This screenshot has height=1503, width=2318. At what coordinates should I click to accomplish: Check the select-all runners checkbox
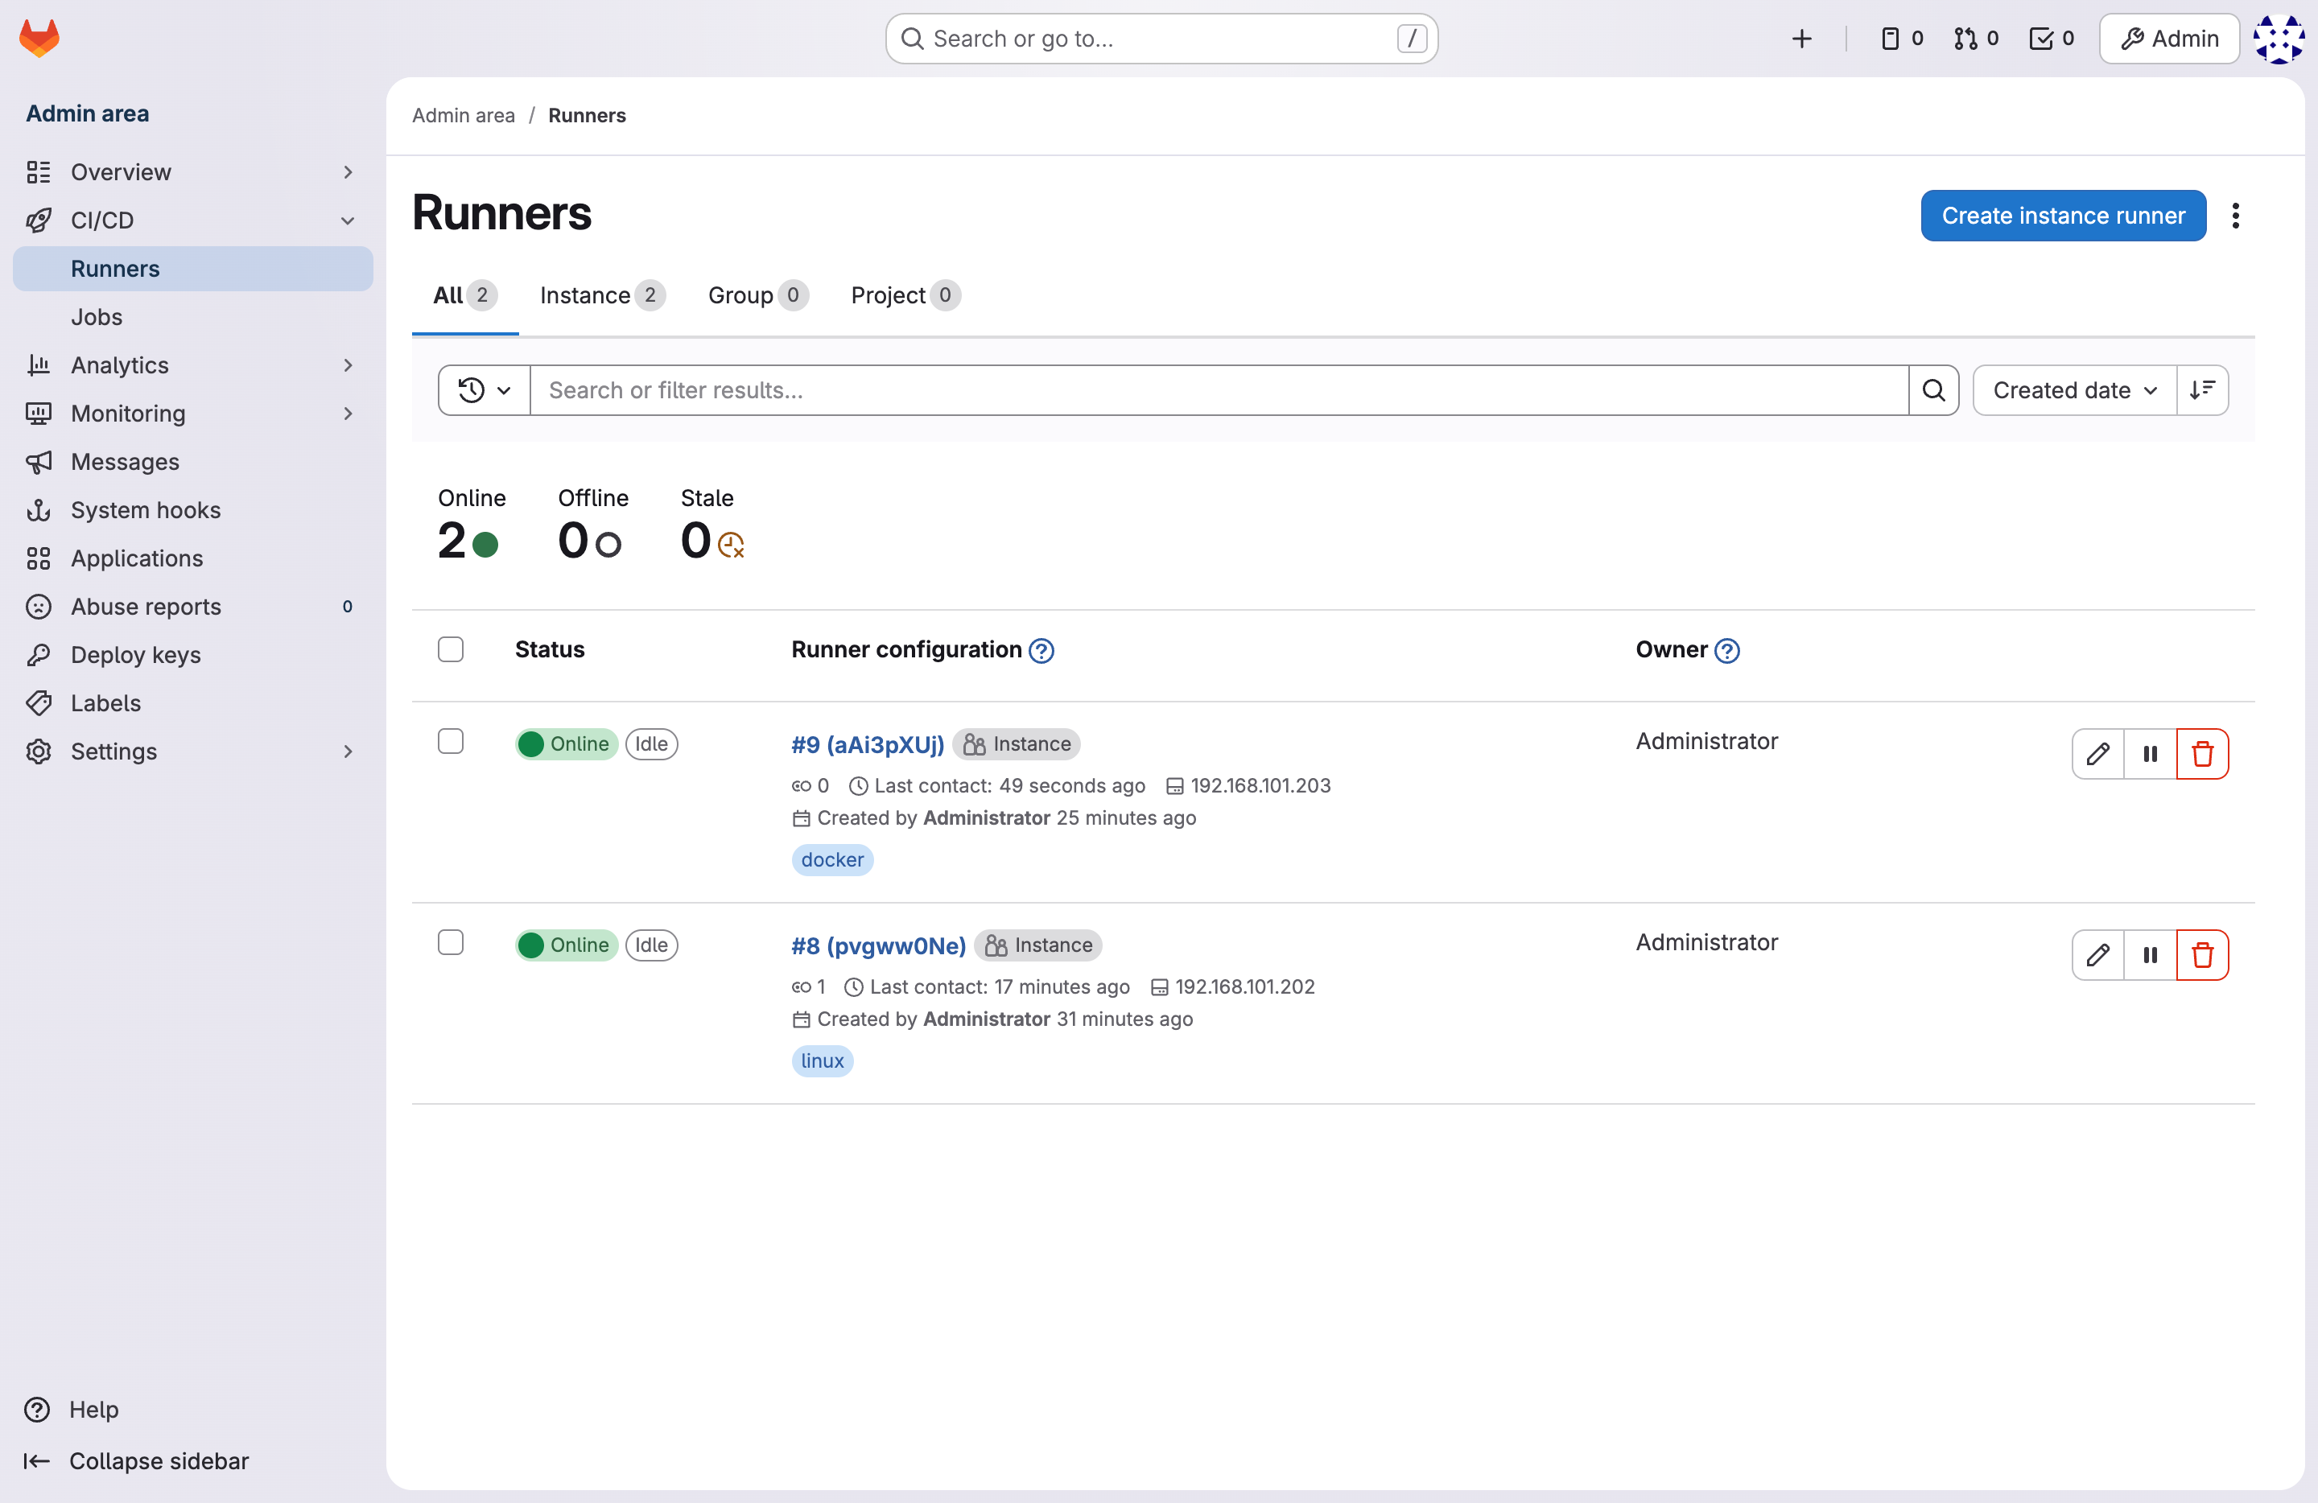pos(450,649)
